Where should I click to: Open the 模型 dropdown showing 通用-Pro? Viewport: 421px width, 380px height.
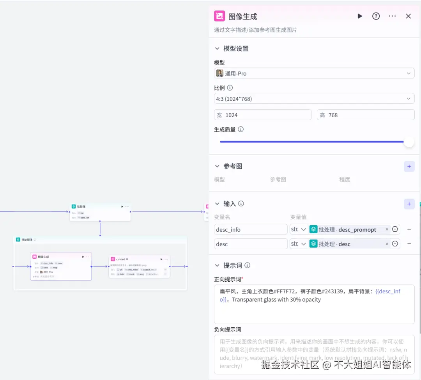pos(314,73)
